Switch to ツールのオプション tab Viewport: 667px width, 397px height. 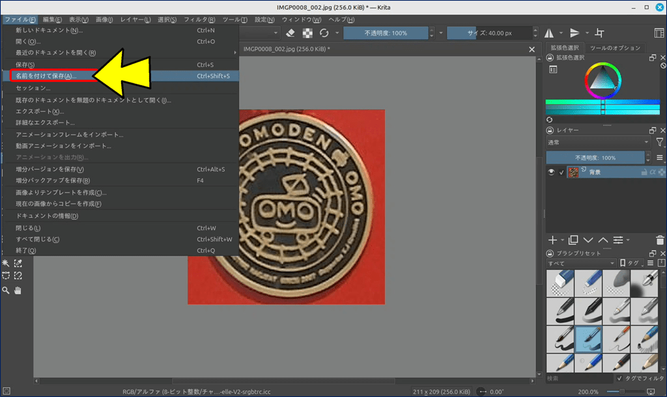click(615, 48)
